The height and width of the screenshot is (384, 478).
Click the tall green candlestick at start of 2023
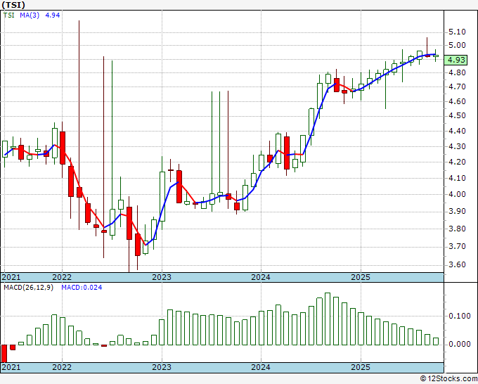point(162,196)
